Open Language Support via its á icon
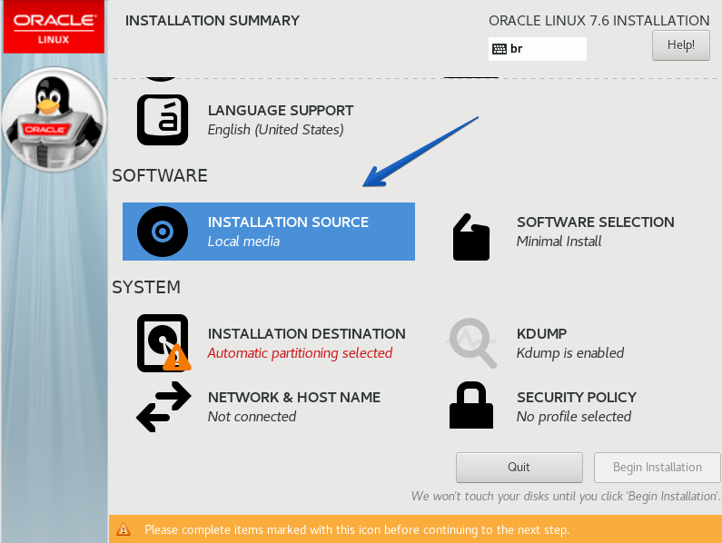Viewport: 722px width, 543px height. click(x=163, y=120)
